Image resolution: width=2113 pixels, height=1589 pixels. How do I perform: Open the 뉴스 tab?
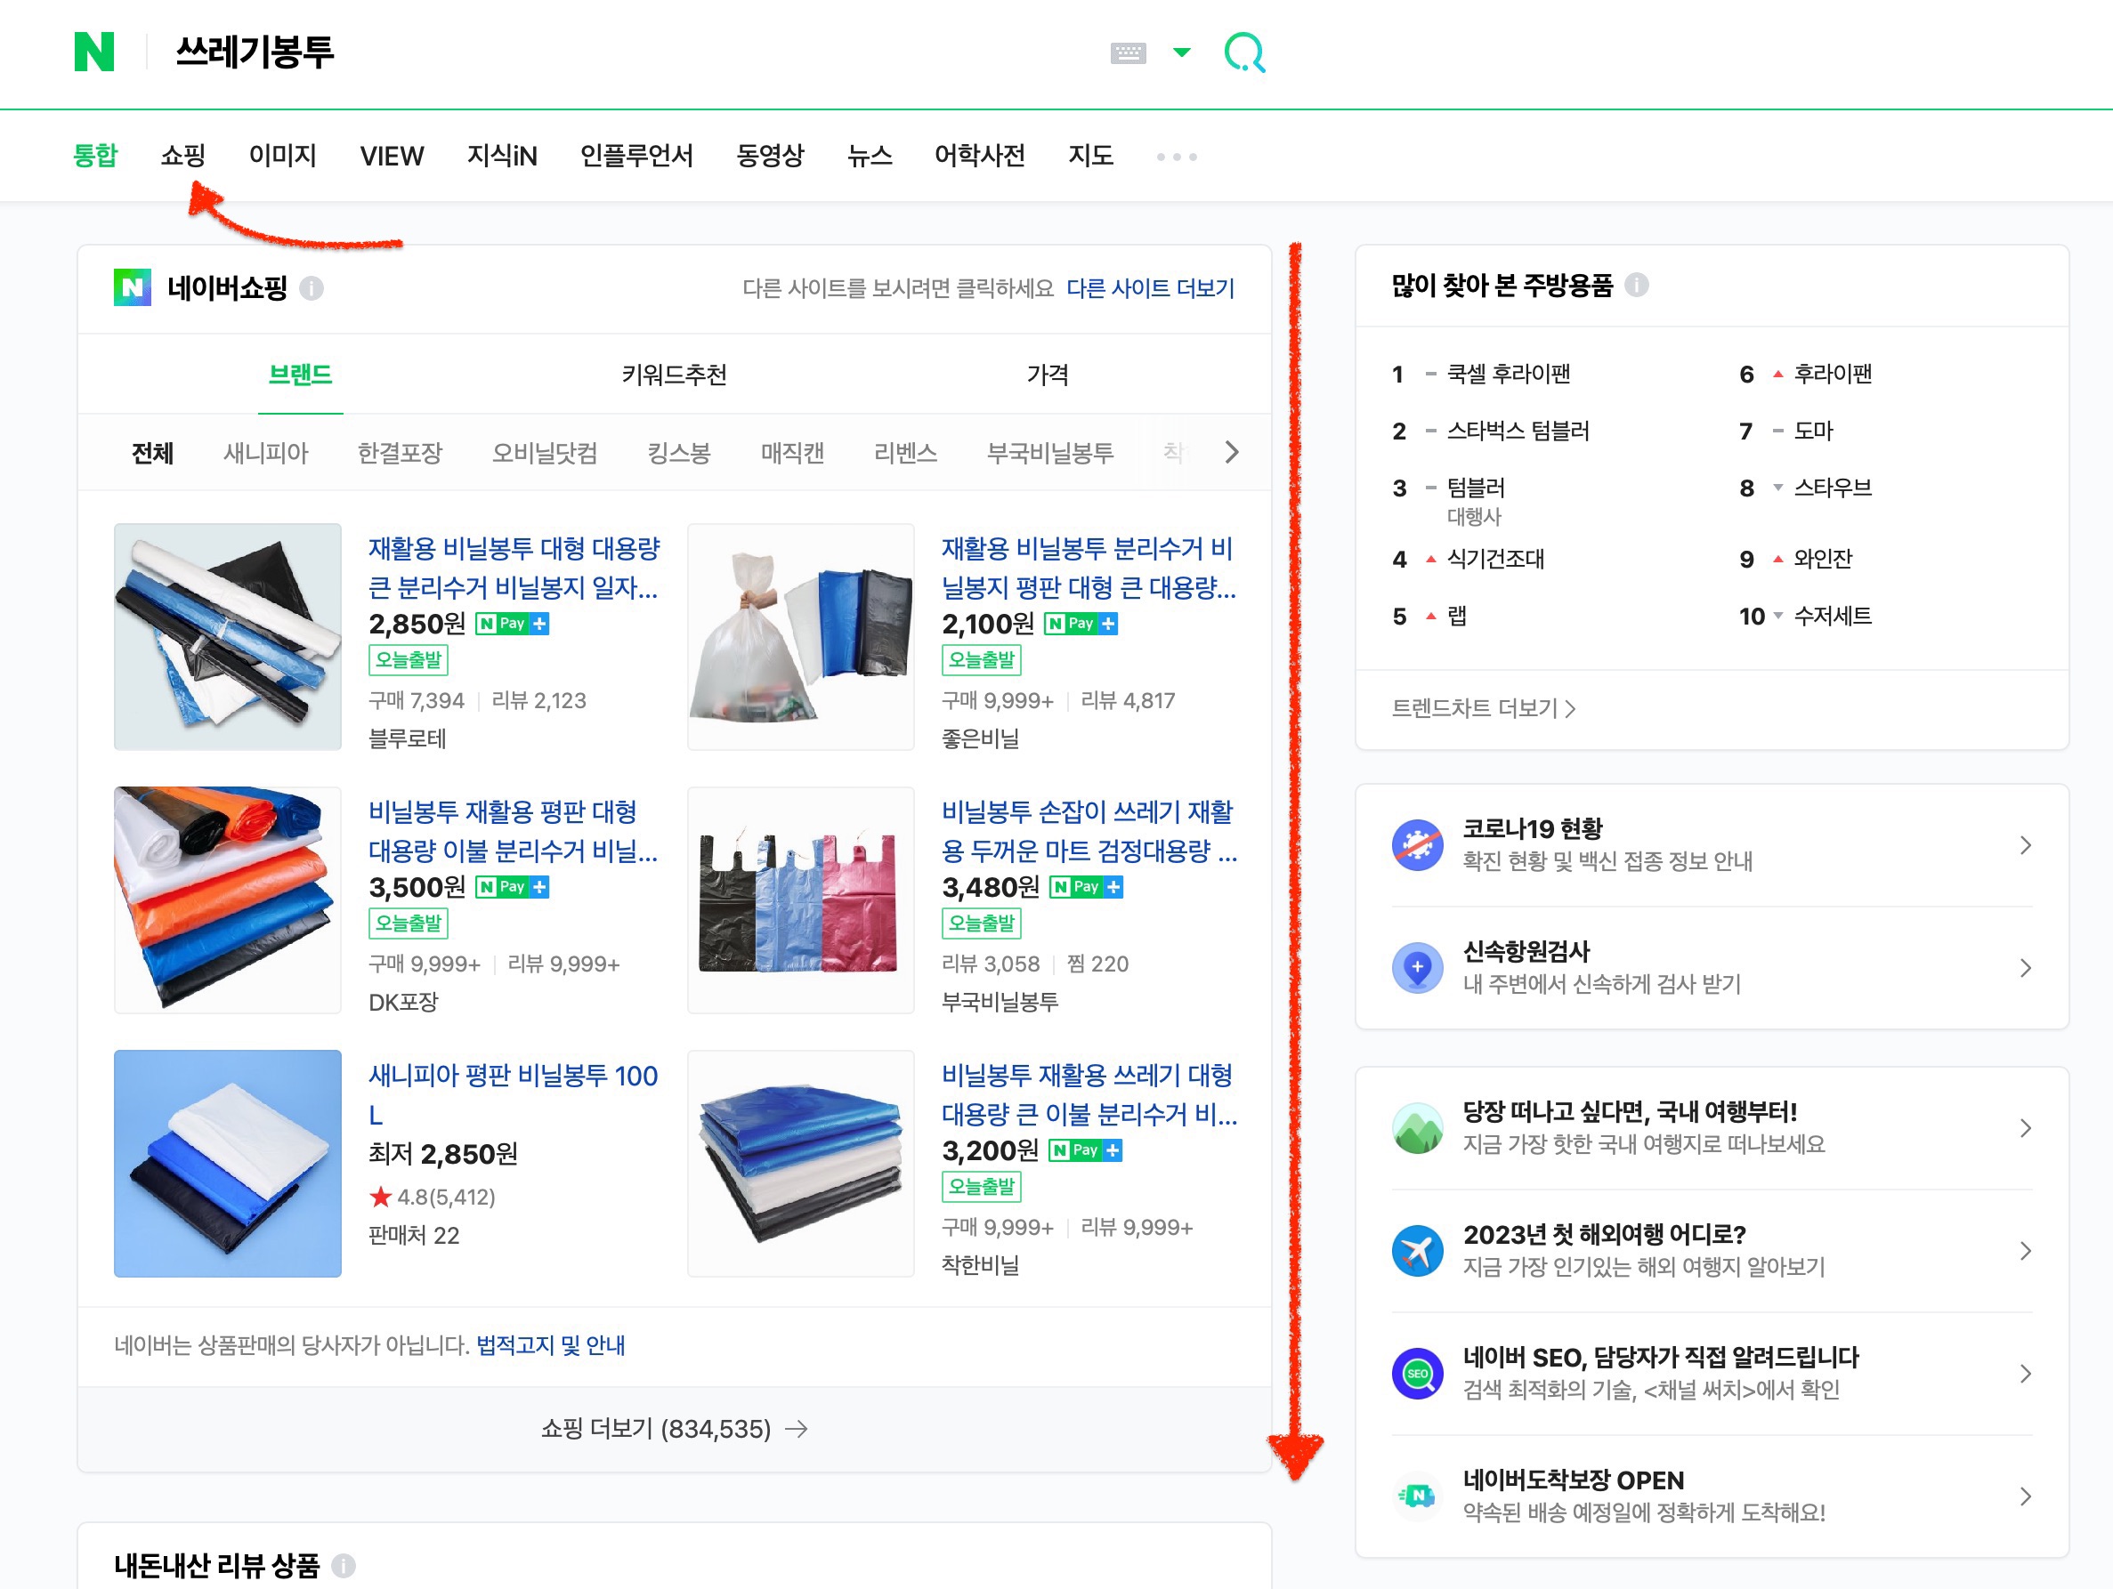(x=870, y=156)
